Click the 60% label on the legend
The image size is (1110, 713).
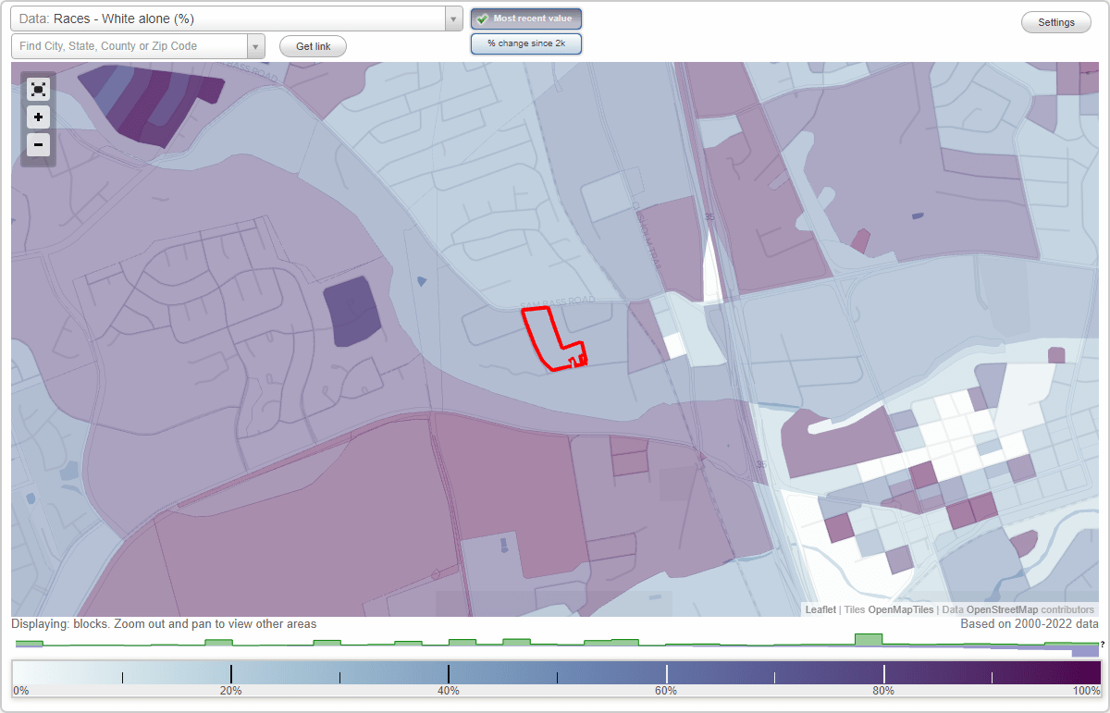click(x=666, y=691)
